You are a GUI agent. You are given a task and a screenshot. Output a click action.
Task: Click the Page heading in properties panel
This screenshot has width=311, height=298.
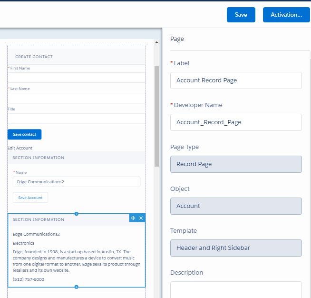point(177,39)
